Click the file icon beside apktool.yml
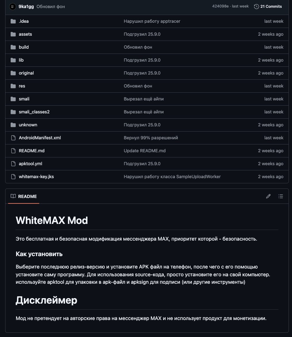 pos(13,163)
